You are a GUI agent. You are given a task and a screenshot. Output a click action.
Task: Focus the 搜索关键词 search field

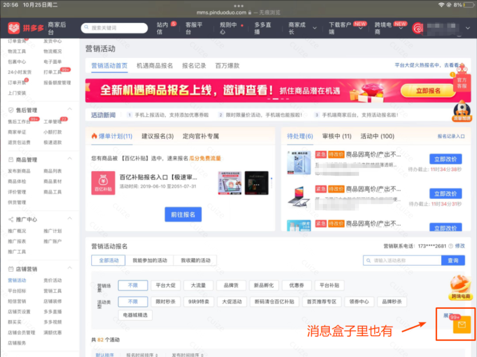114,28
